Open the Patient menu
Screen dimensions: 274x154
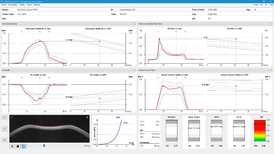4,5
